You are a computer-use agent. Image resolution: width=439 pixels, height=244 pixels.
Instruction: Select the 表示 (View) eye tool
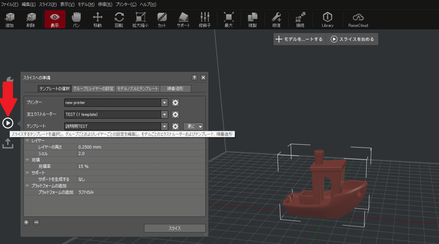click(x=55, y=19)
